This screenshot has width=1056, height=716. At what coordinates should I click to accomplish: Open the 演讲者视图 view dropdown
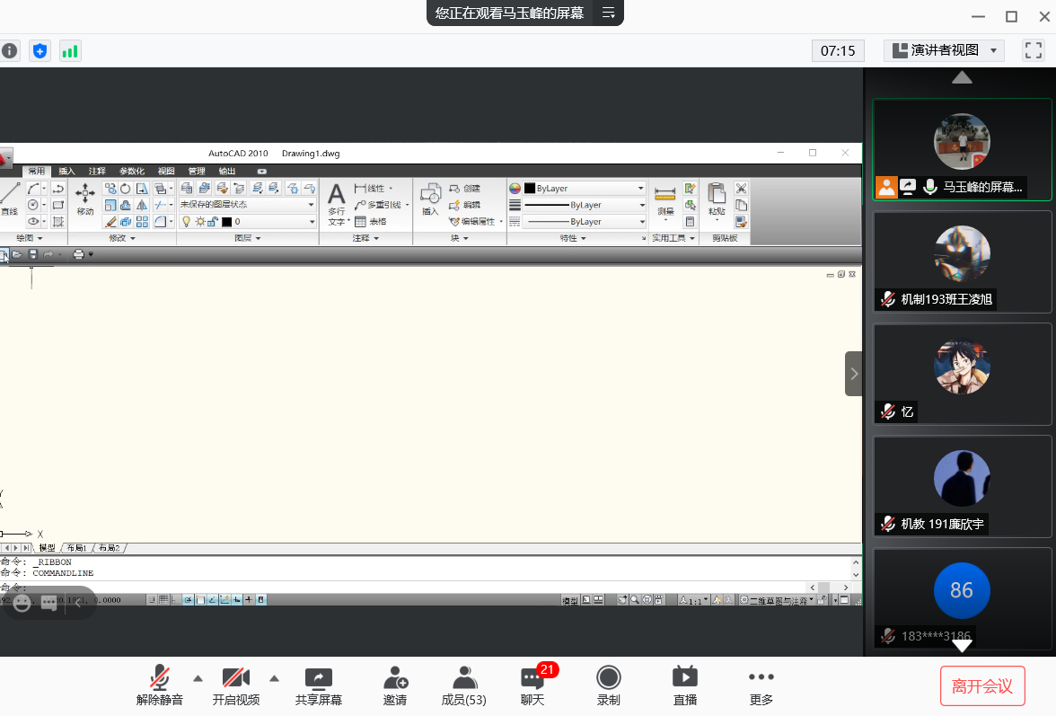click(944, 50)
